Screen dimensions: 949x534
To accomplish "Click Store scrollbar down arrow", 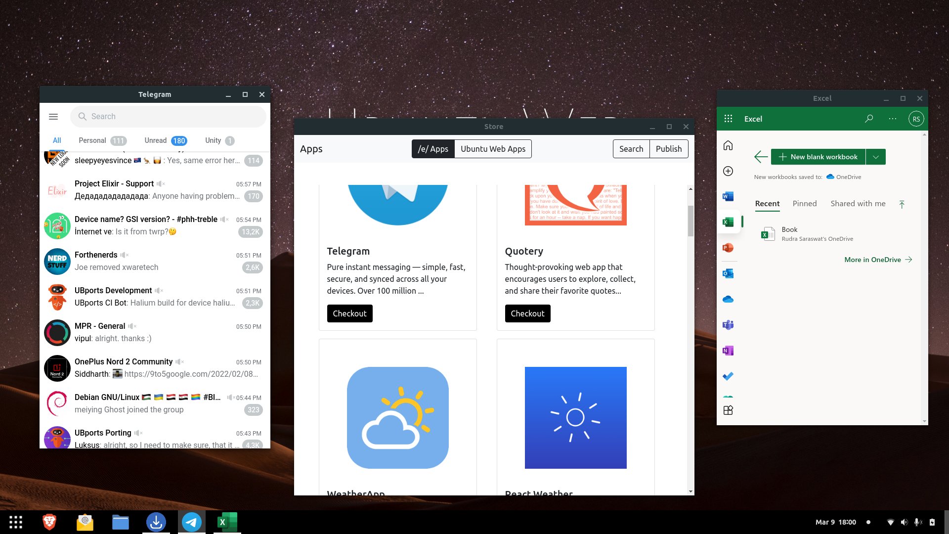I will tap(690, 491).
